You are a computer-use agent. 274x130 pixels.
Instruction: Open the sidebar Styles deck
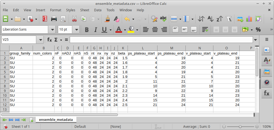point(267,61)
